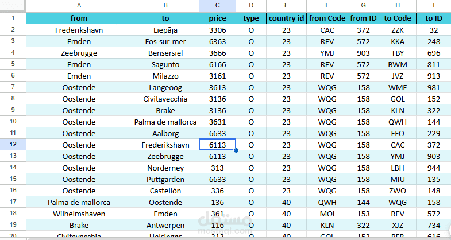Select the Wilhelmshaven cell
Image resolution: width=451 pixels, height=240 pixels.
79,214
